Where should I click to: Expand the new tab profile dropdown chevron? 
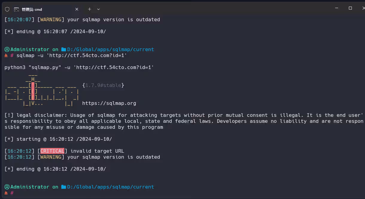(x=98, y=9)
